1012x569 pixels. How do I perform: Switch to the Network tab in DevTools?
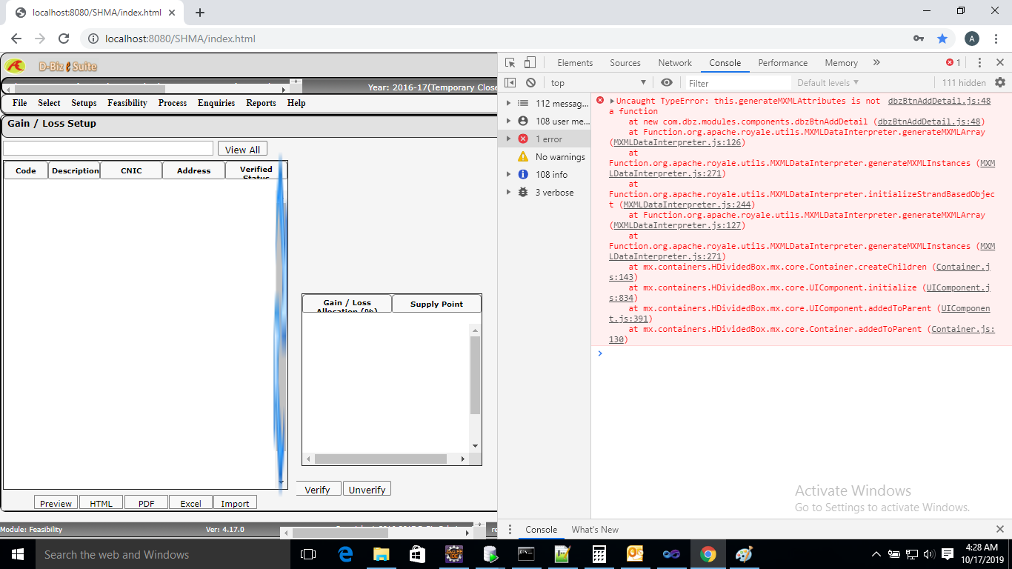(674, 63)
